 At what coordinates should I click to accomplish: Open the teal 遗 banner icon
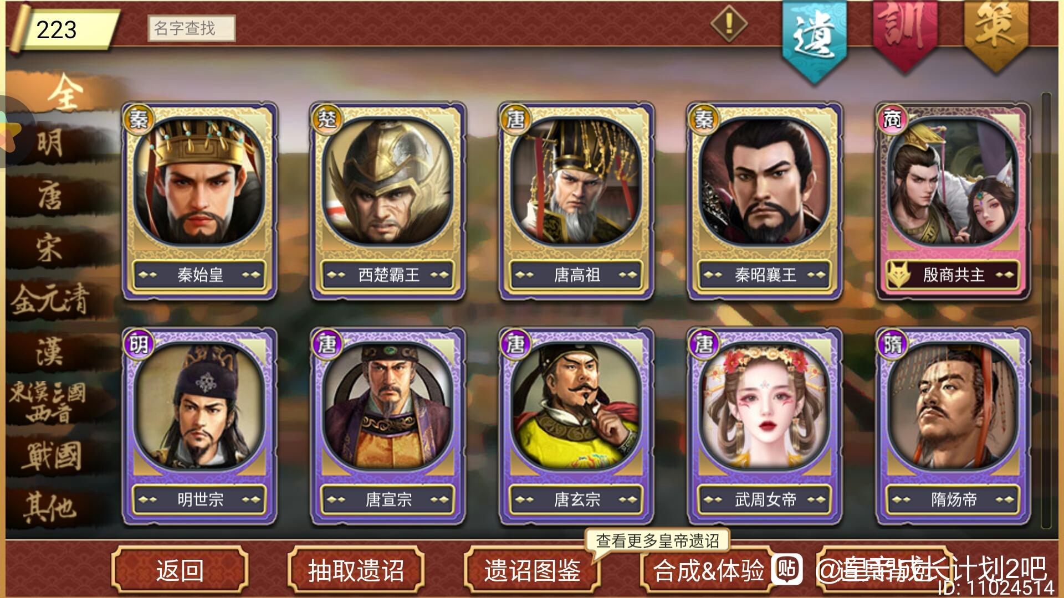[814, 39]
